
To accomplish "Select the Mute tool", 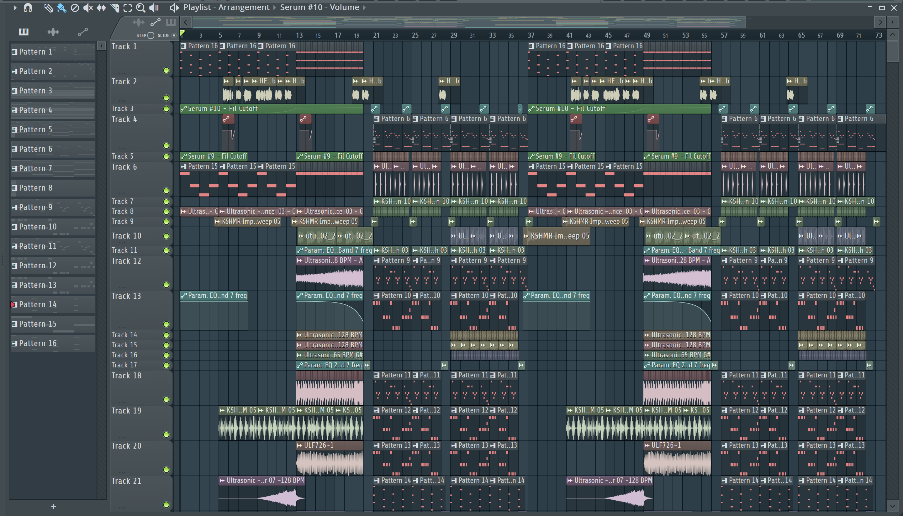I will 87,8.
